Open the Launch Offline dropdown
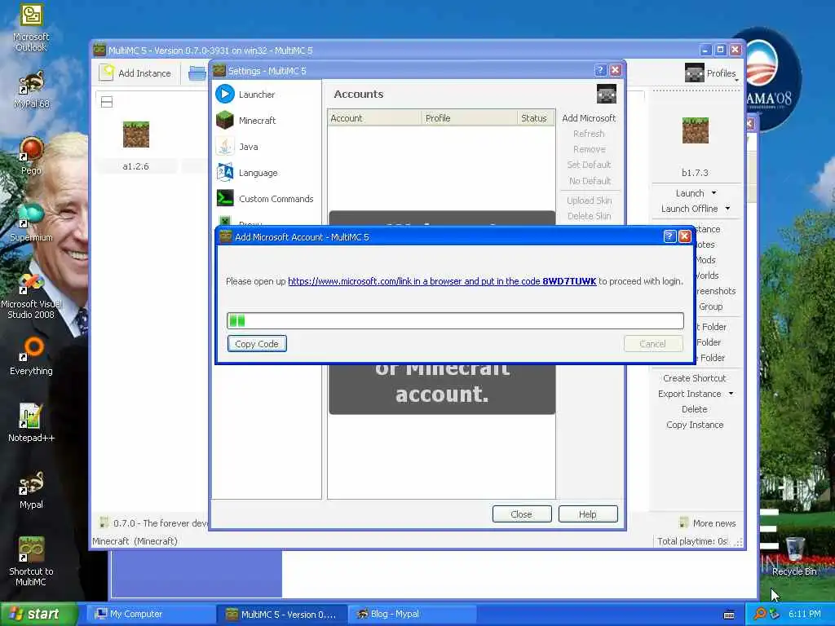835x626 pixels. pos(727,209)
